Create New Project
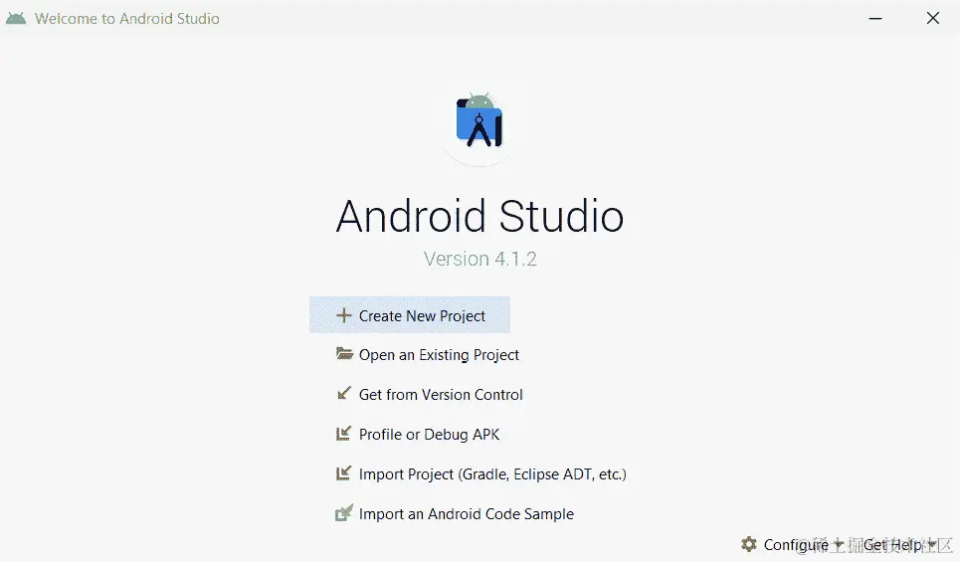 [410, 315]
